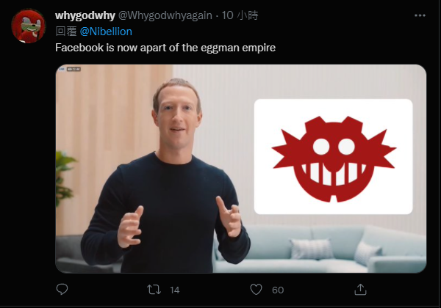Open the whygodwhy display name profile

click(82, 16)
